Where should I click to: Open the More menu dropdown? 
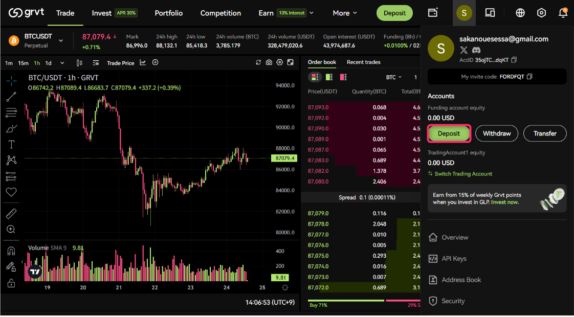tap(345, 13)
